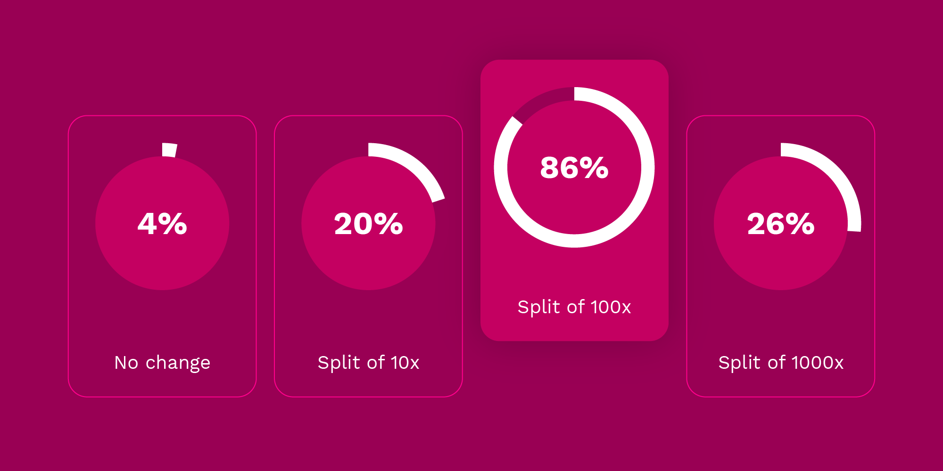Select the Split of 1000x card
Screen dimensions: 943x471
point(781,256)
